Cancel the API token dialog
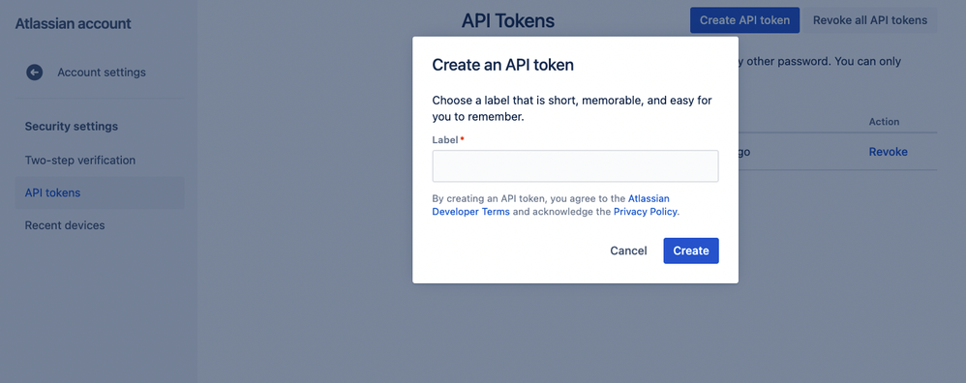Image resolution: width=966 pixels, height=383 pixels. click(628, 250)
